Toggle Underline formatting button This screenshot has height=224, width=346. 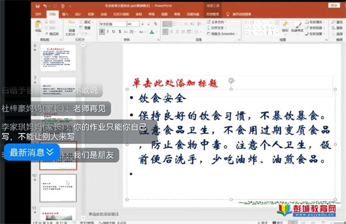tap(114, 32)
